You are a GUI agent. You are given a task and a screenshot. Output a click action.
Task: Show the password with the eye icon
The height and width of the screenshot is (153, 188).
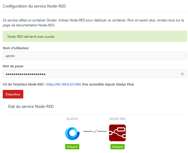click(182, 74)
